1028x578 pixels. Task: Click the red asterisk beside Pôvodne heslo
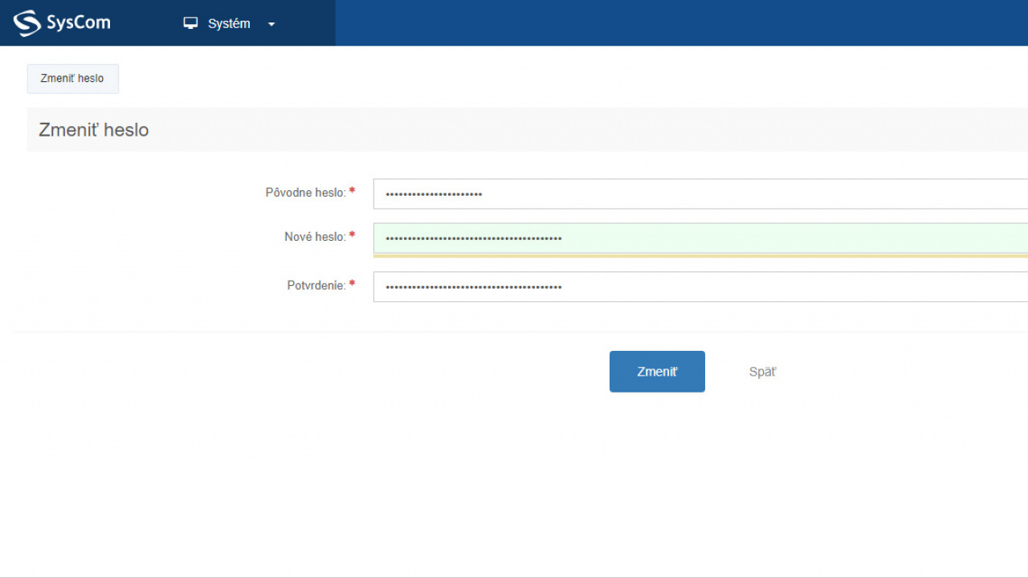pyautogui.click(x=352, y=192)
